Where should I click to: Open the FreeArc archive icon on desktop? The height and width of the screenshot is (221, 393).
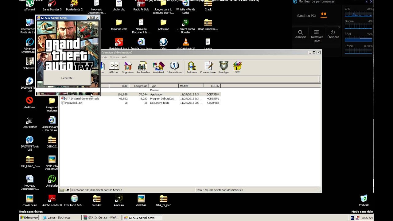pos(96,201)
